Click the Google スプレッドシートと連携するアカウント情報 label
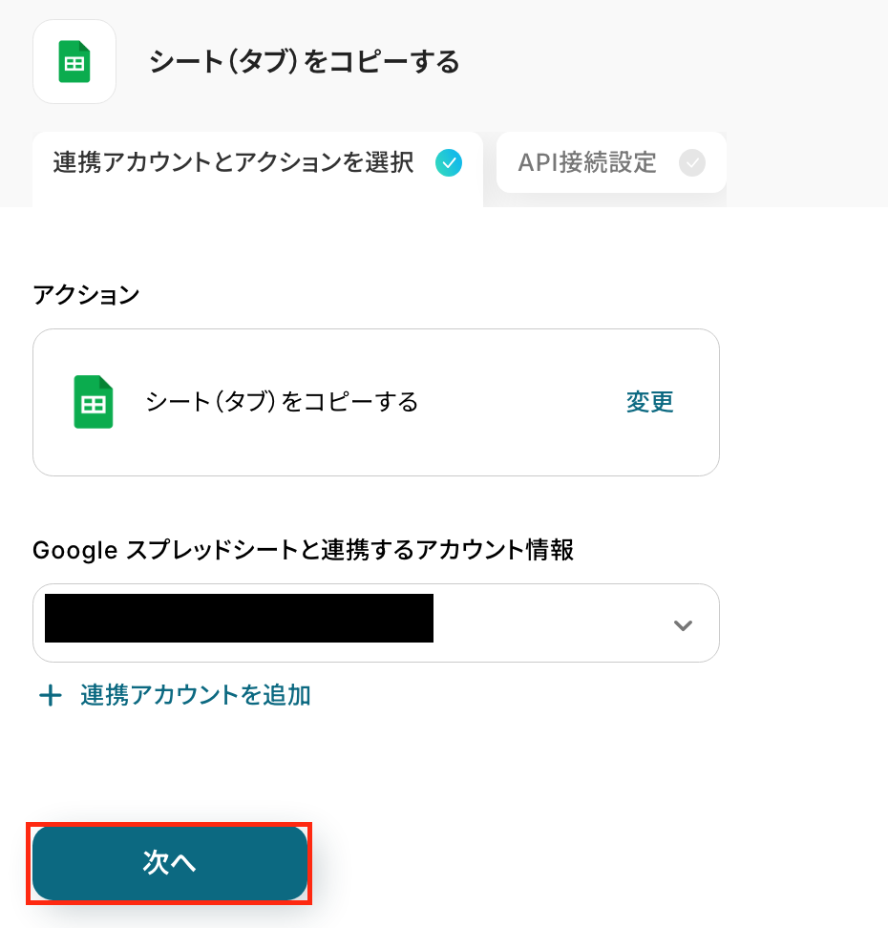Screen dimensions: 888x928 click(x=303, y=550)
